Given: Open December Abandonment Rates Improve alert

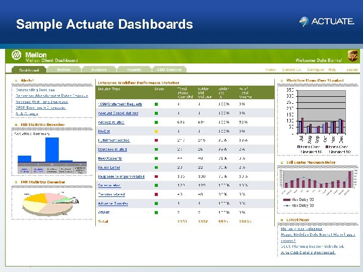Looking at the screenshot, I should point(52,96).
